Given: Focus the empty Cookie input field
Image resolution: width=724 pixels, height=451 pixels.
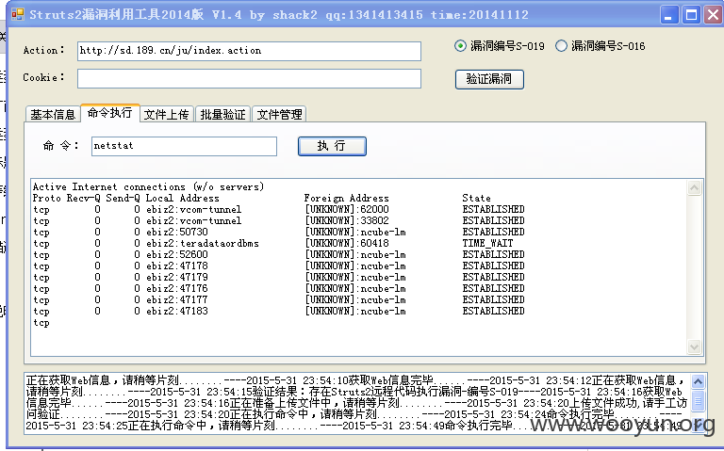Looking at the screenshot, I should click(249, 78).
